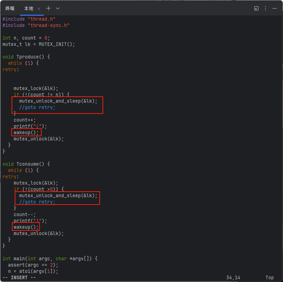283x282 pixels.
Task: Expand the terminal session dropdown chevron
Action: click(x=58, y=8)
